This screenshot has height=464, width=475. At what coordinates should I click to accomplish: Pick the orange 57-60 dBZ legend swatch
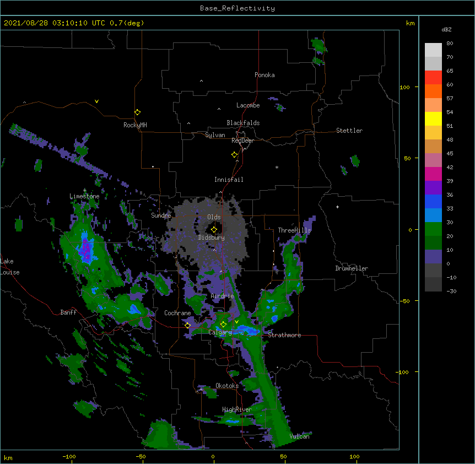[433, 91]
